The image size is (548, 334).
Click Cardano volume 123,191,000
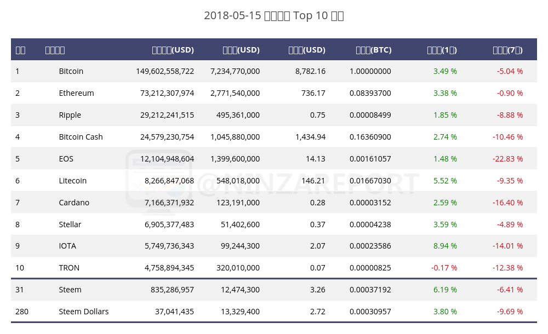pyautogui.click(x=238, y=203)
